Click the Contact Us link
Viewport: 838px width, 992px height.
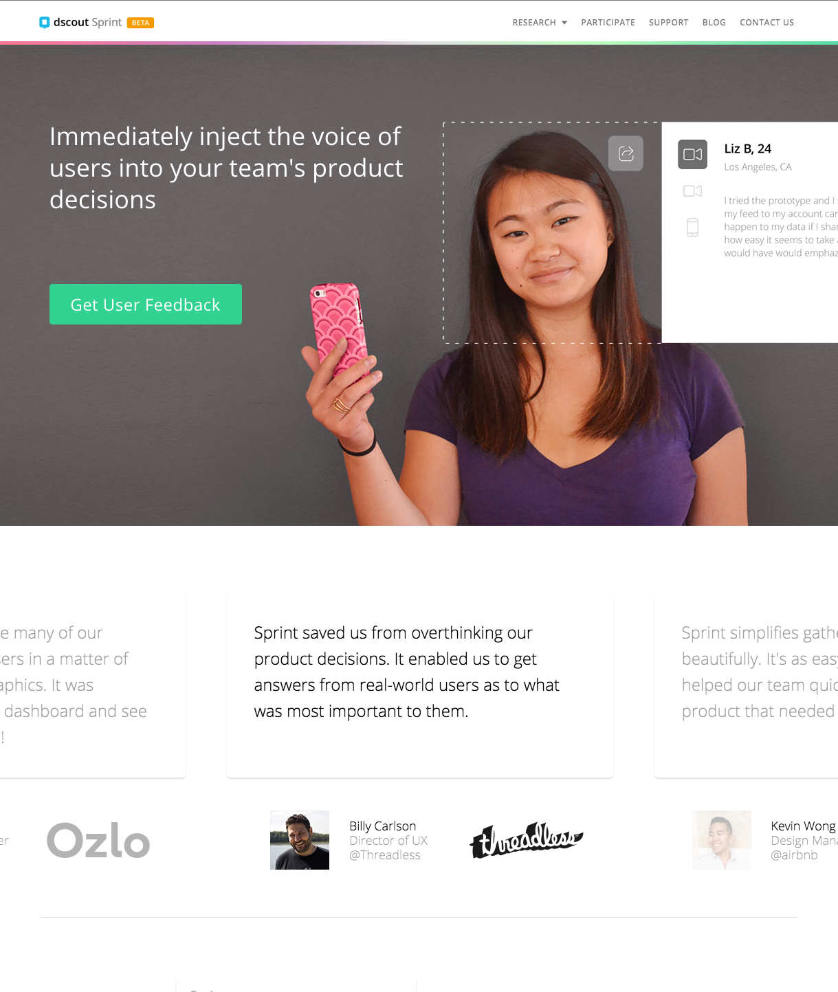[767, 23]
